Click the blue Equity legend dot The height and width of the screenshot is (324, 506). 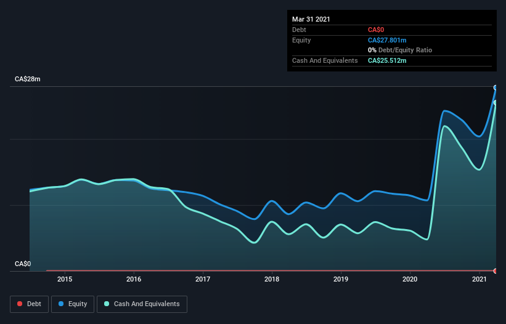coord(61,304)
